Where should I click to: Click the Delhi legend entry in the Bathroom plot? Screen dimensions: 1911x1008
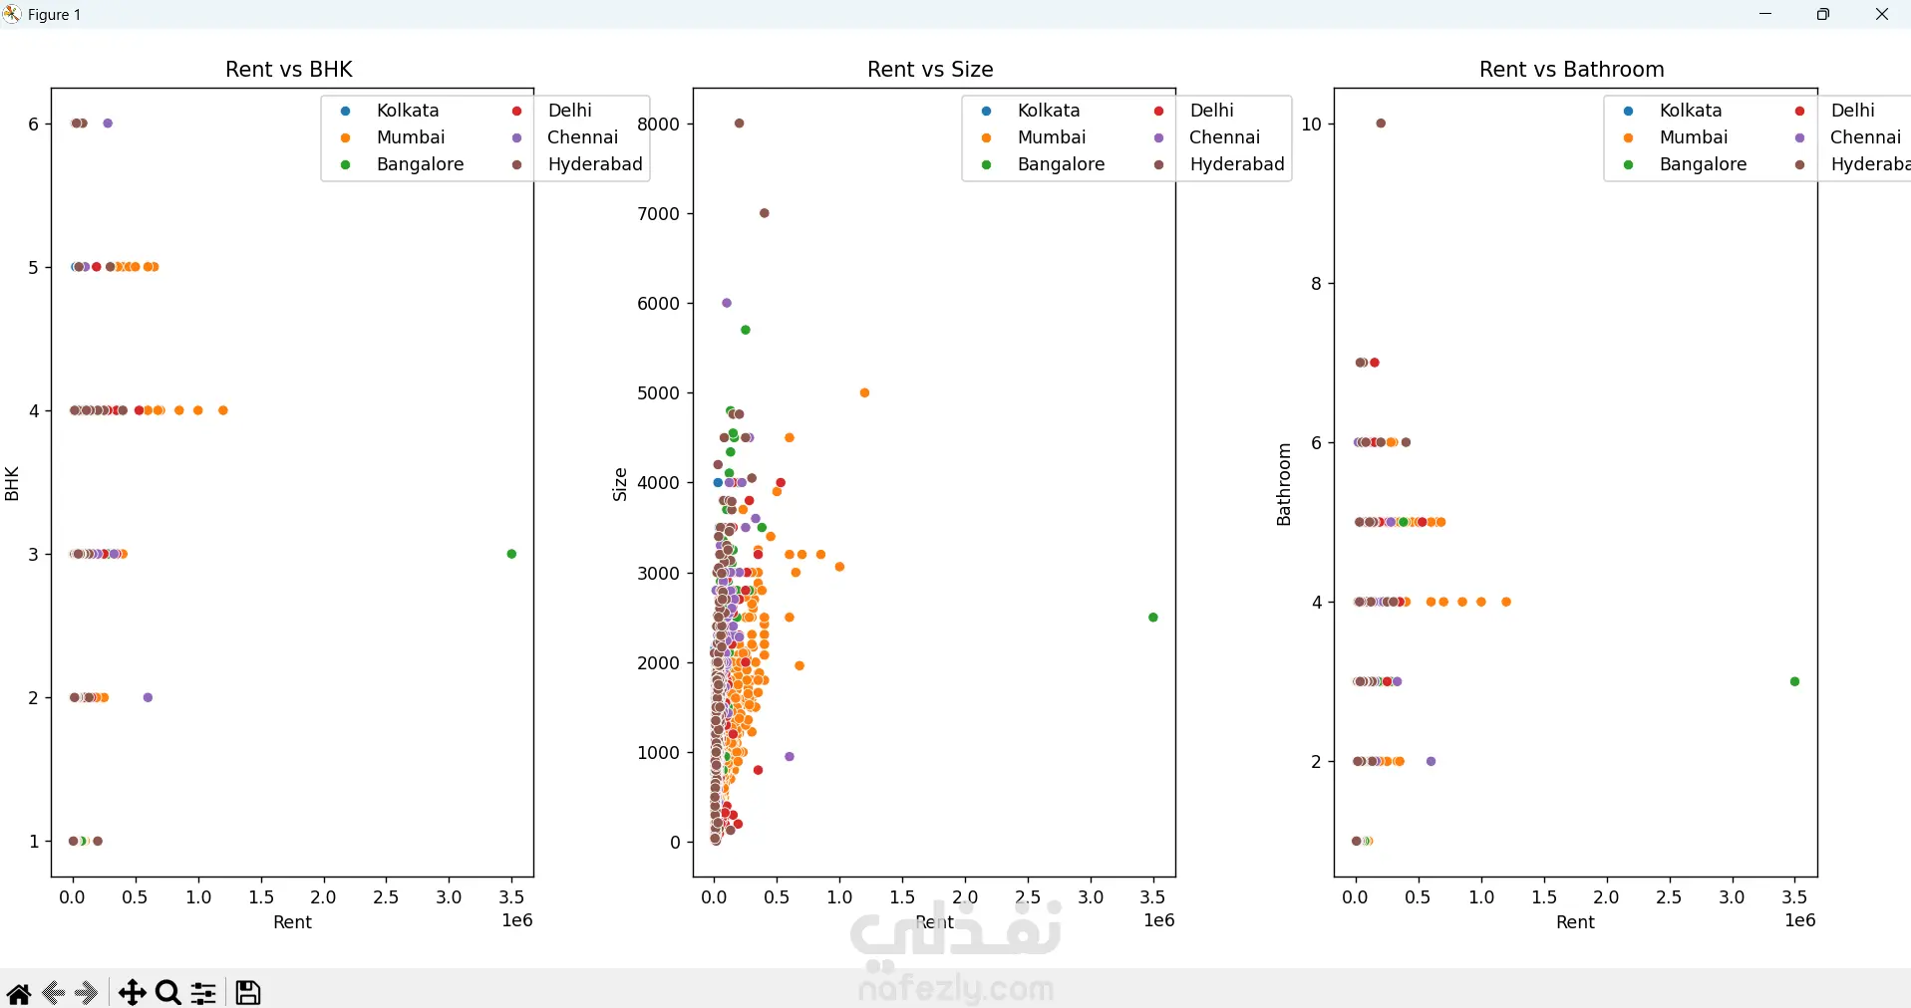1835,111
